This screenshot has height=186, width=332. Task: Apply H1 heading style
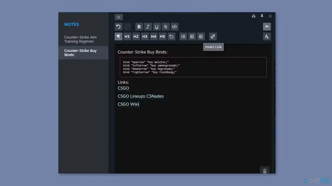[x=127, y=36]
